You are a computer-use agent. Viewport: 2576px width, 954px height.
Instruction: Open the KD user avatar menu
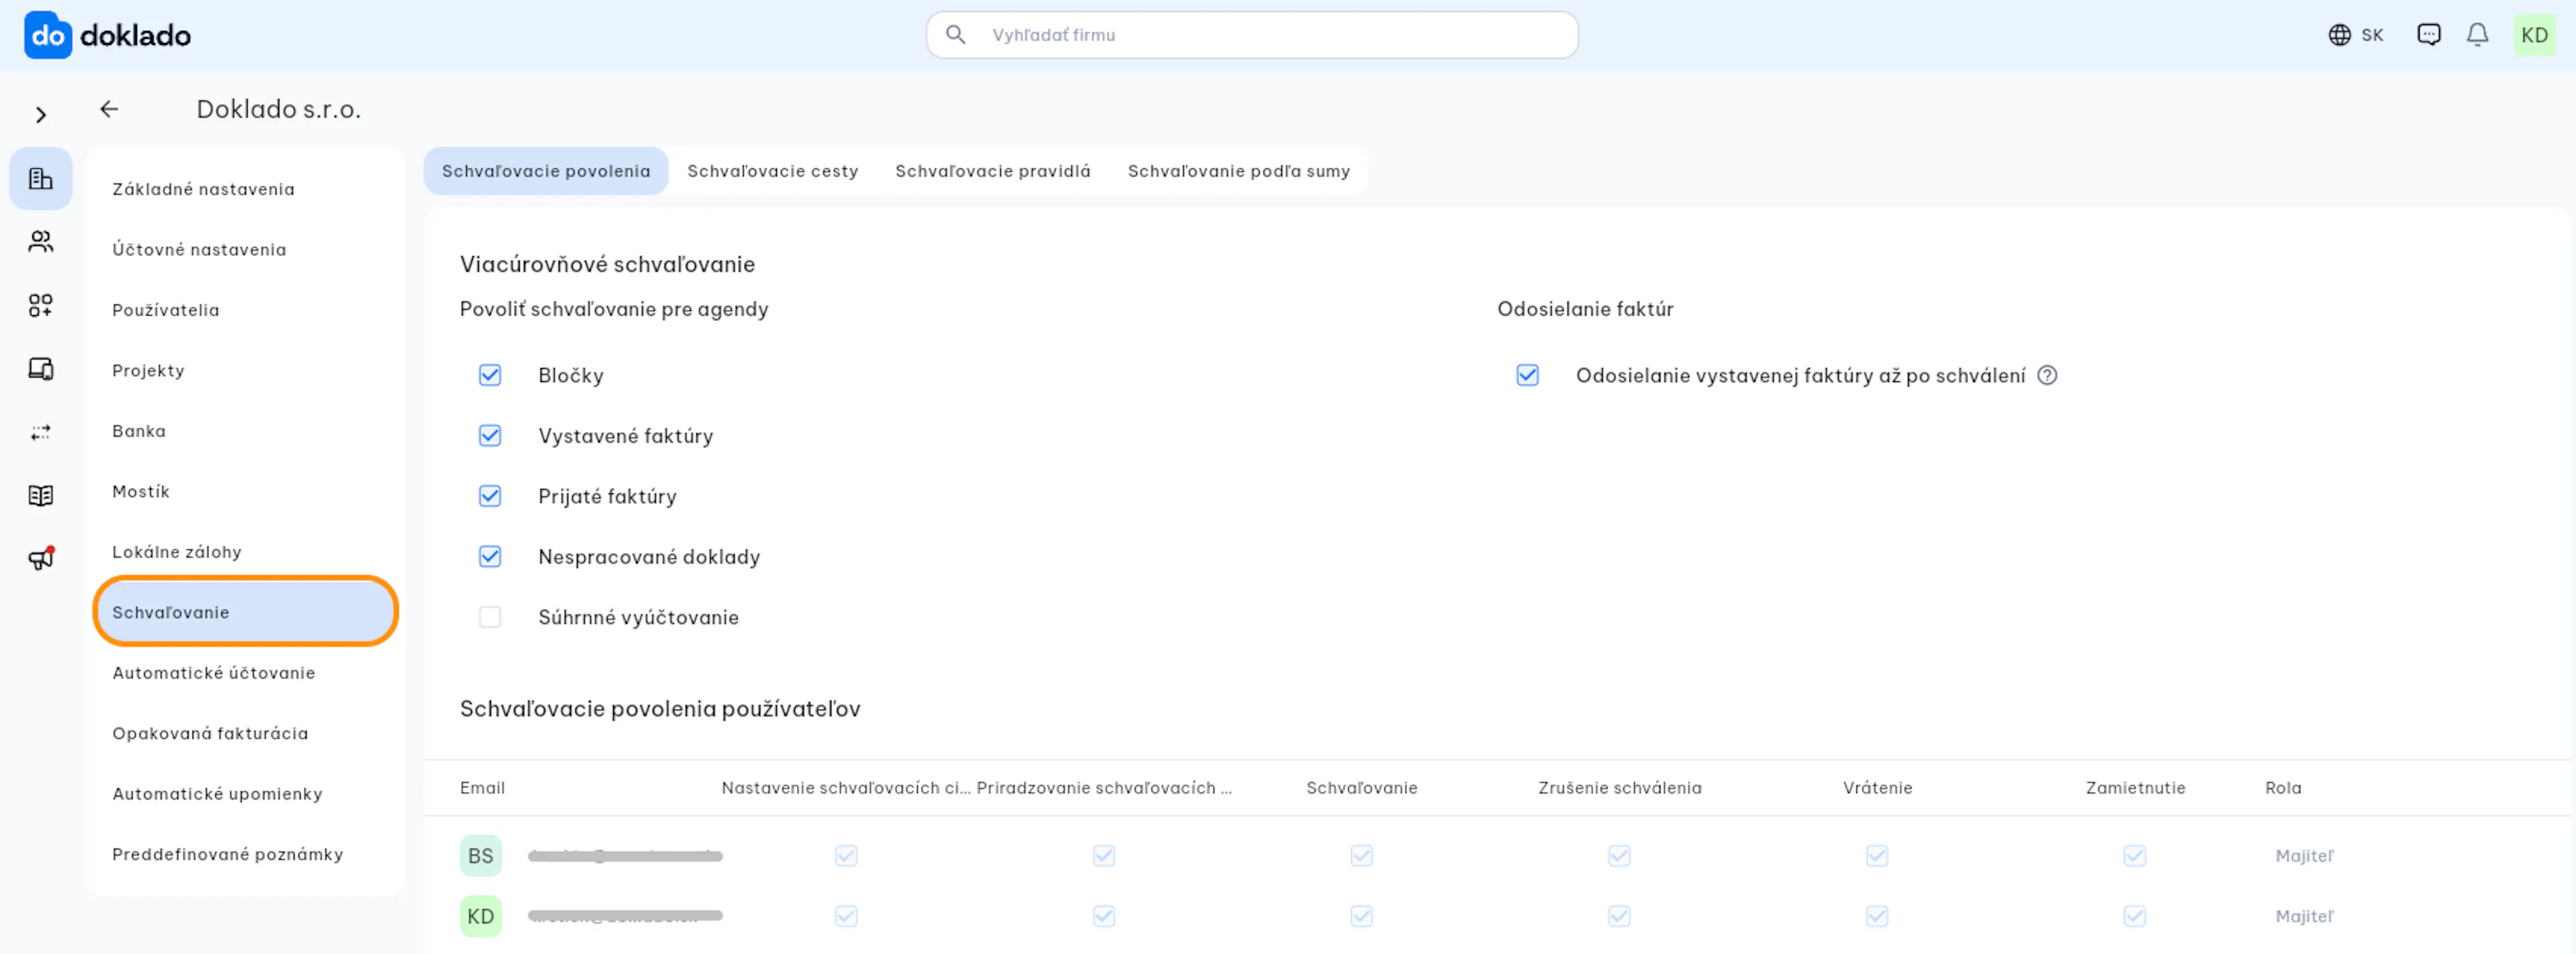2534,35
